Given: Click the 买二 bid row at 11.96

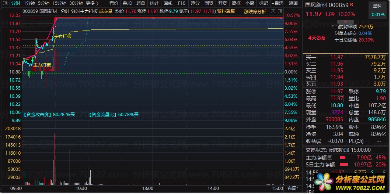Looking at the screenshot, I should click(x=346, y=64).
